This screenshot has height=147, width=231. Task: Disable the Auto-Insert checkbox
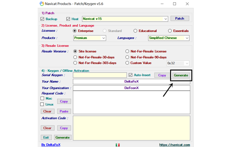click(x=130, y=75)
